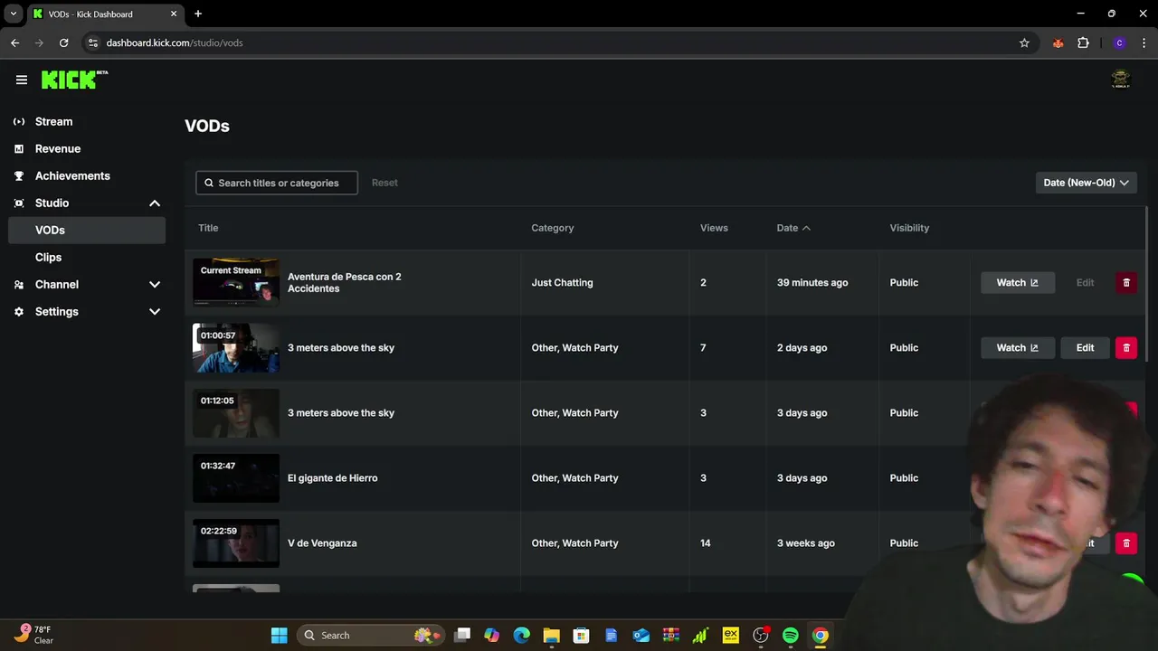Open Microsoft Store from the taskbar
The height and width of the screenshot is (651, 1158).
581,635
